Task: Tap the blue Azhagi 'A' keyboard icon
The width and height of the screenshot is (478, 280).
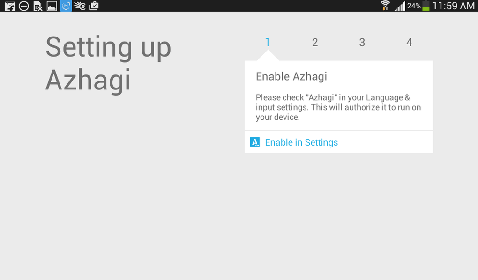Action: tap(255, 141)
